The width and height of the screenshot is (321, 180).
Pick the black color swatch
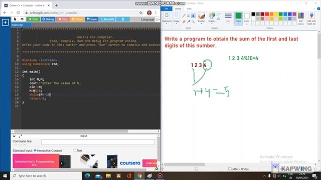(253, 14)
